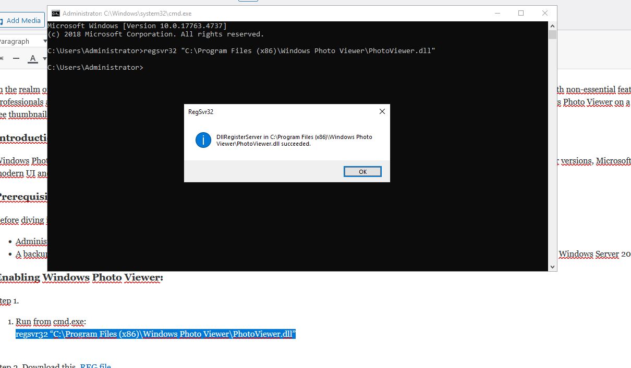Click the text color A icon
This screenshot has height=368, width=631.
(33, 58)
